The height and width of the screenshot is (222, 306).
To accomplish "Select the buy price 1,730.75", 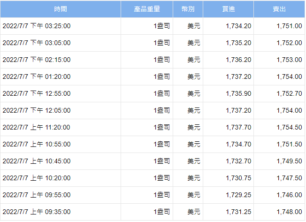I will point(238,178).
